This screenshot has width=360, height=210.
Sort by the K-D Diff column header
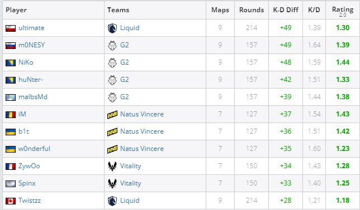coord(286,10)
